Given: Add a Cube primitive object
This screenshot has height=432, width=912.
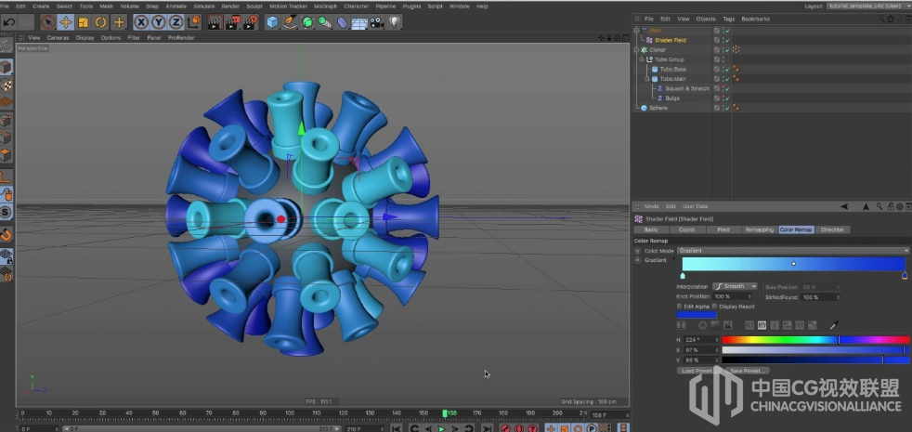Looking at the screenshot, I should click(x=272, y=22).
